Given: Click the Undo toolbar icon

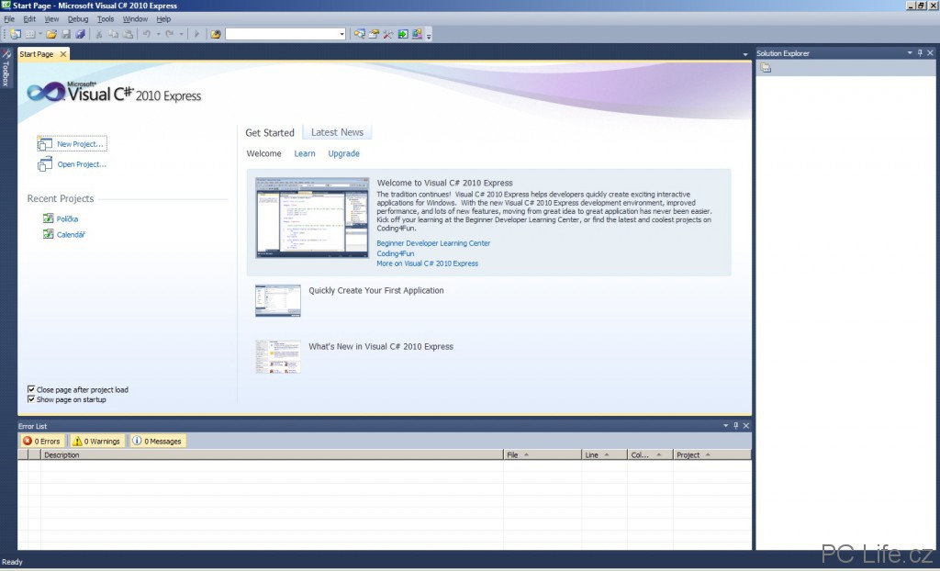Looking at the screenshot, I should click(147, 34).
